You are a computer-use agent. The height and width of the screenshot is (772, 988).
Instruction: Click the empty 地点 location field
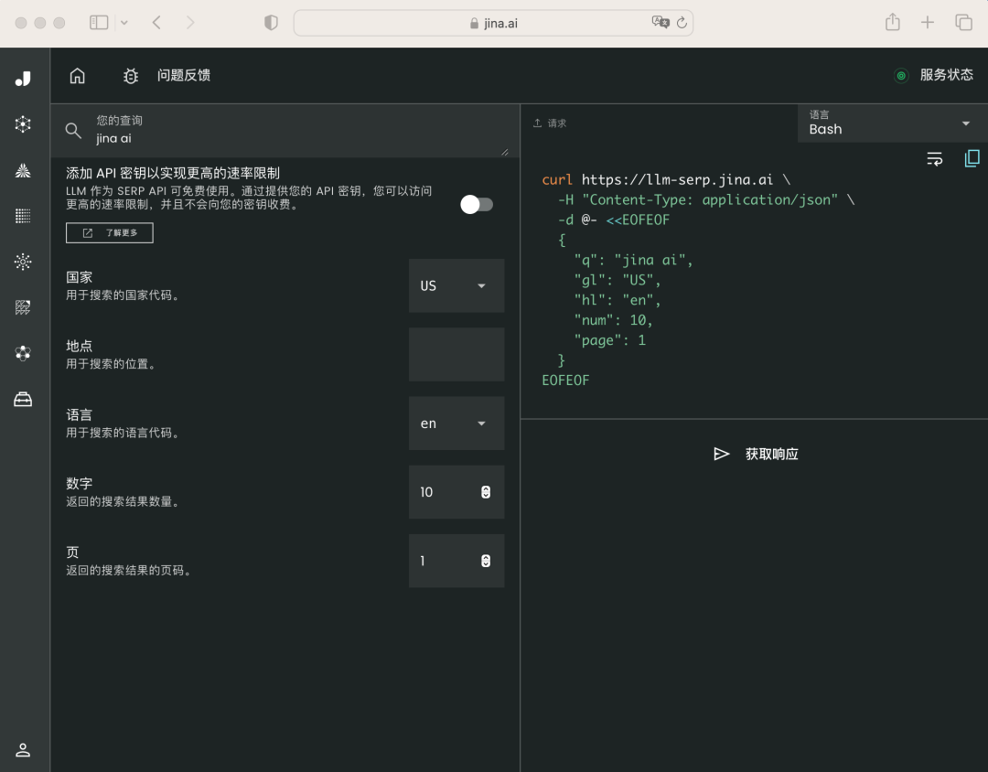pyautogui.click(x=456, y=354)
